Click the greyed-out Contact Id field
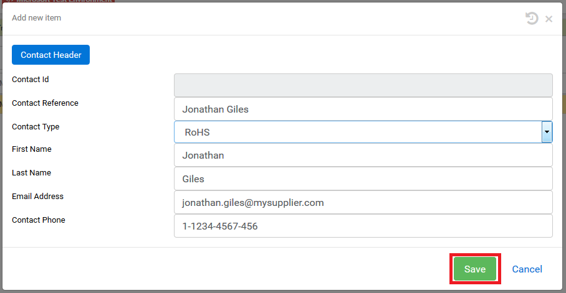 coord(363,85)
